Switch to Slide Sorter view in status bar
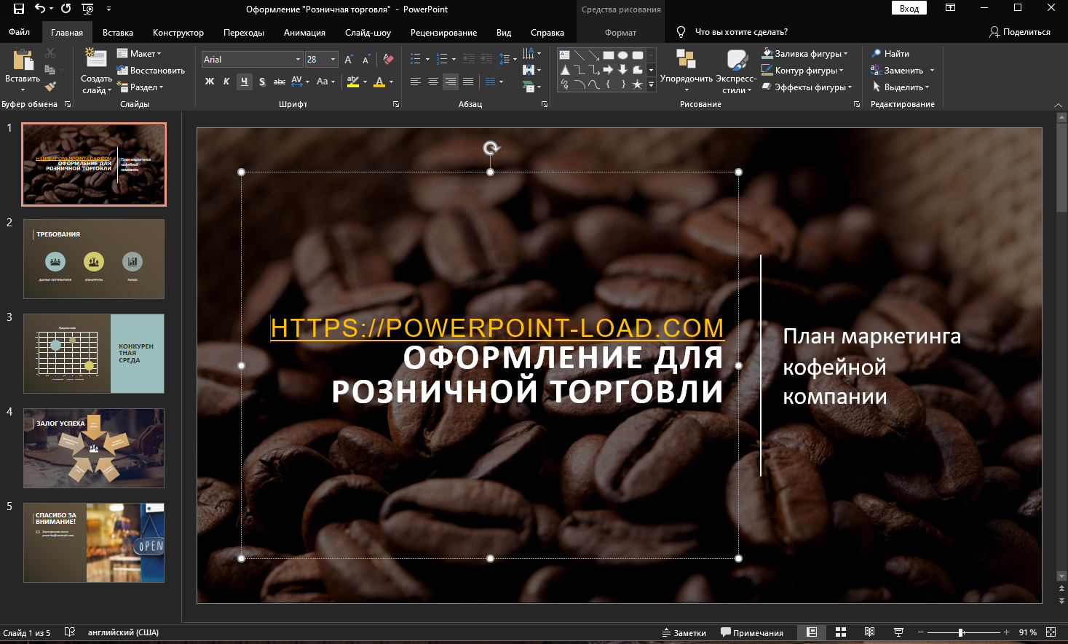1068x644 pixels. (x=840, y=632)
